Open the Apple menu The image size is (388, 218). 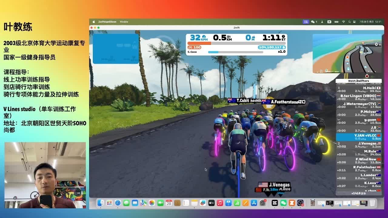pos(94,22)
